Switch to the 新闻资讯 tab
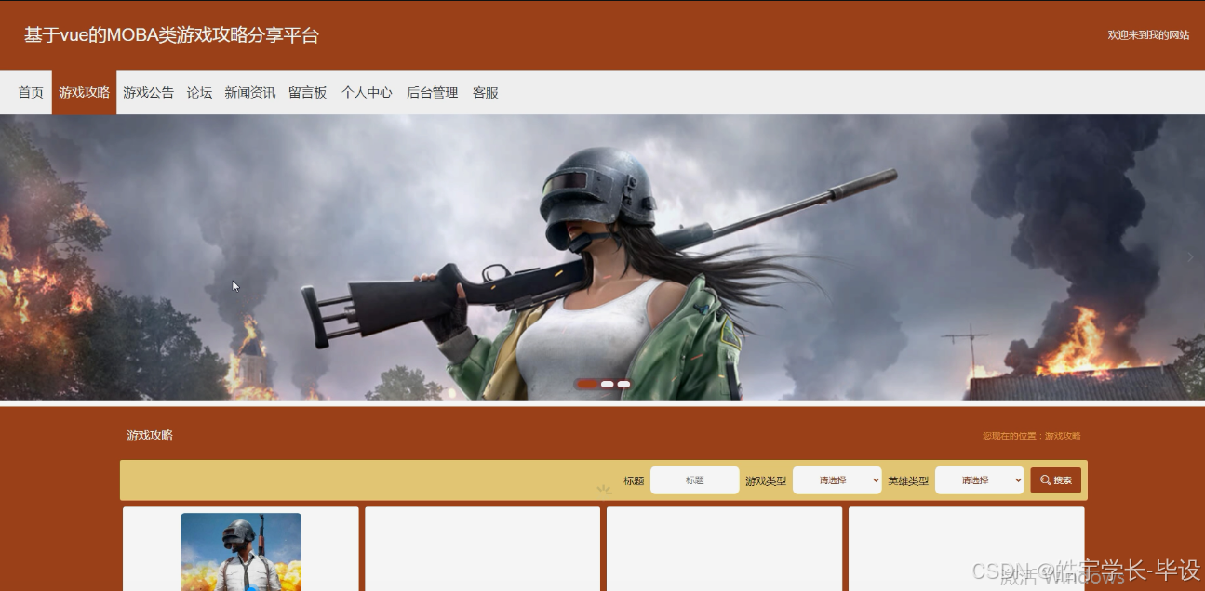This screenshot has height=591, width=1205. pyautogui.click(x=249, y=93)
